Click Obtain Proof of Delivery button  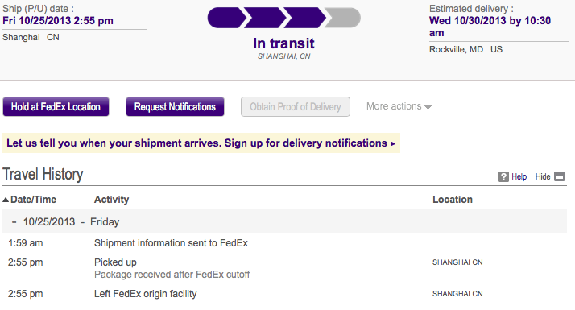click(296, 107)
